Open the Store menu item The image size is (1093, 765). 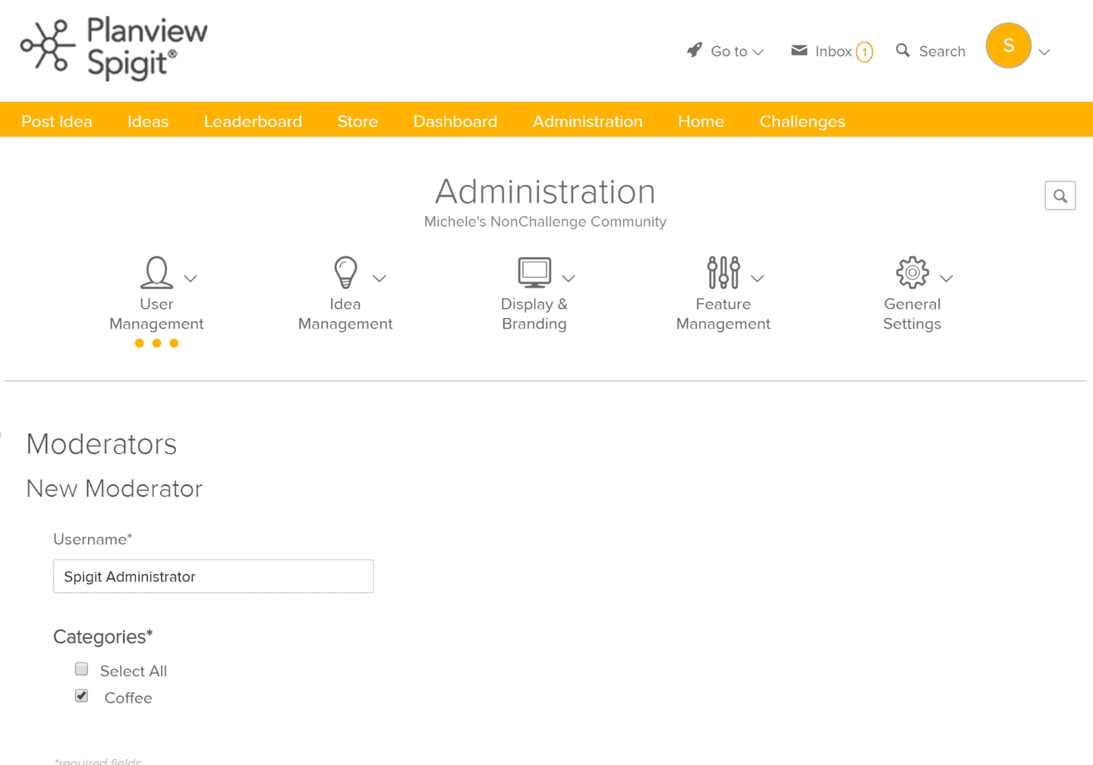pos(358,121)
